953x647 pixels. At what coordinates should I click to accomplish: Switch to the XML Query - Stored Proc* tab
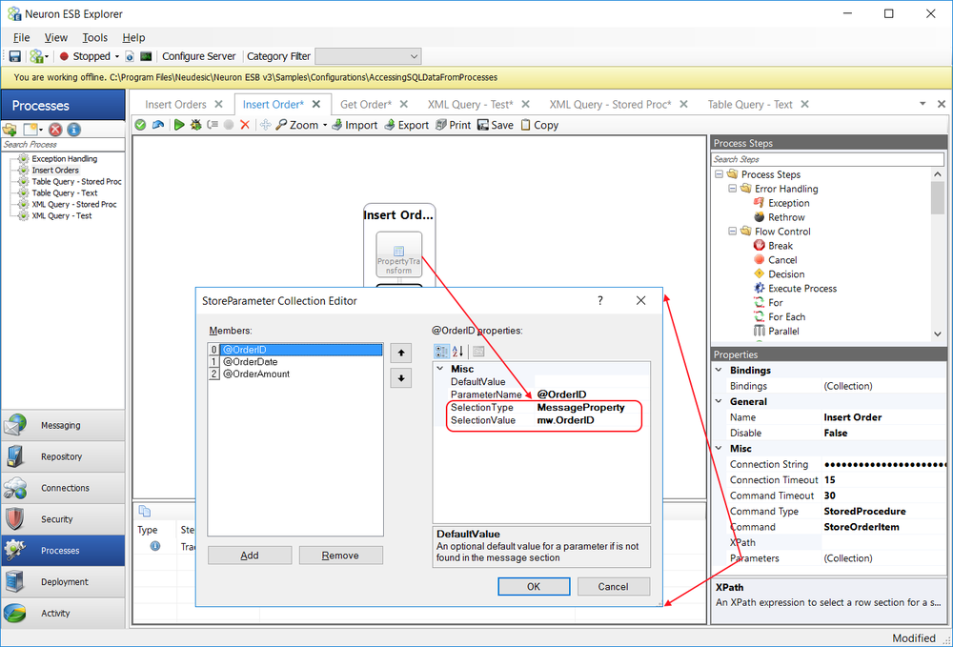pyautogui.click(x=610, y=105)
